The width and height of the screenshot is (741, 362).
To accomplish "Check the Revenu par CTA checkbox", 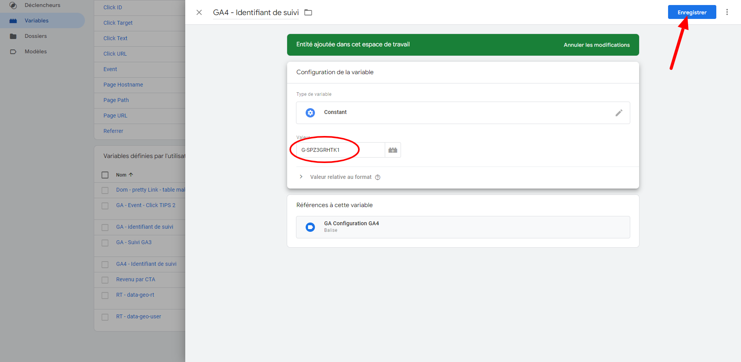I will pos(105,280).
